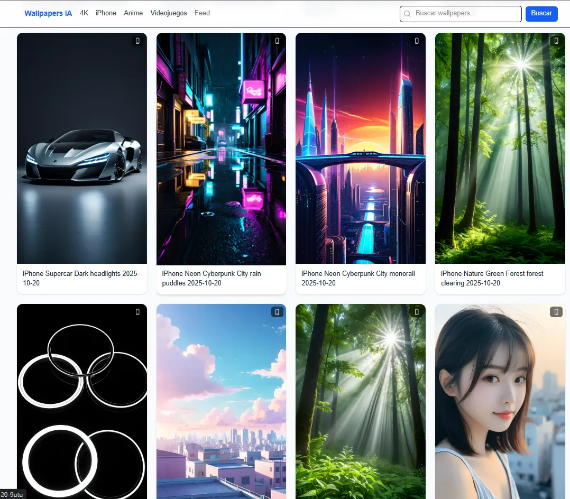View the Neon Cyberpunk City monorail thumbnail
This screenshot has width=570, height=499.
click(360, 148)
